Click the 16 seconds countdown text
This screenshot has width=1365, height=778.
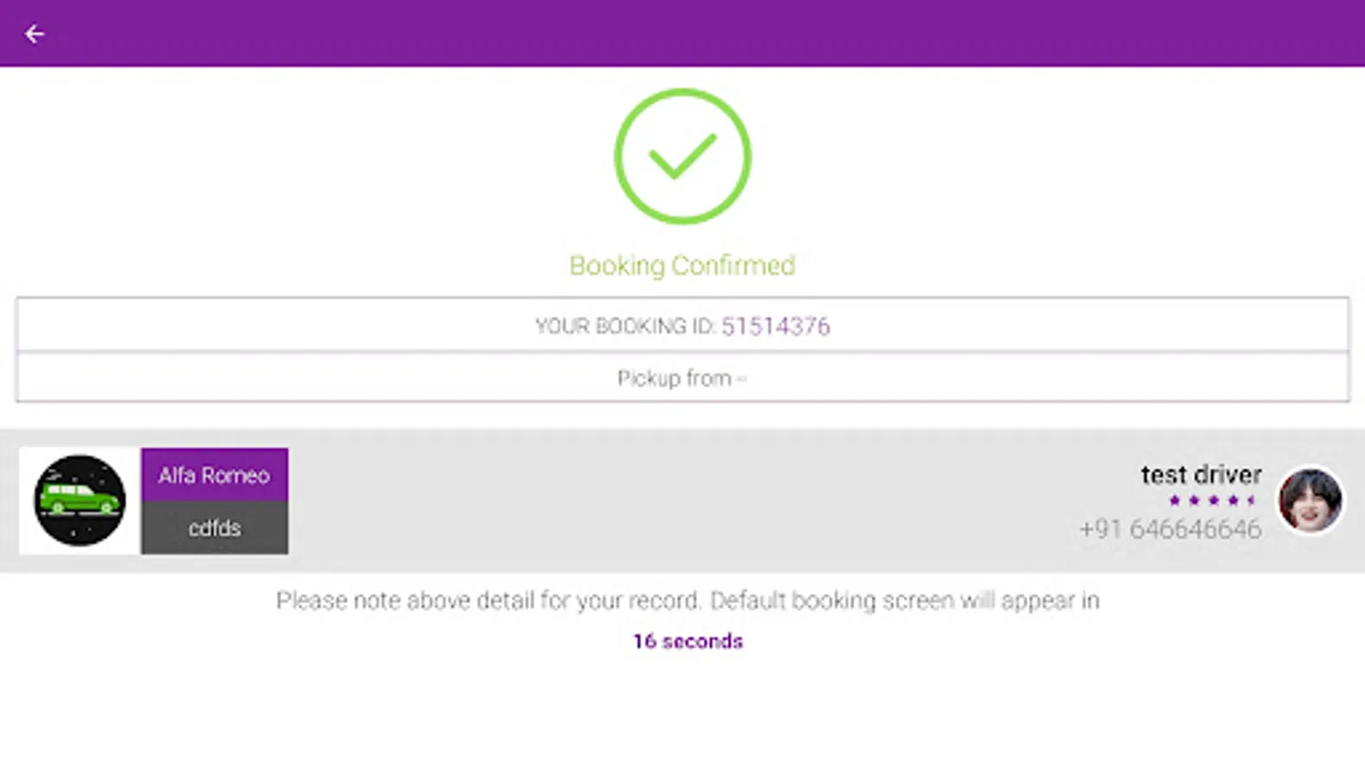[x=688, y=641]
